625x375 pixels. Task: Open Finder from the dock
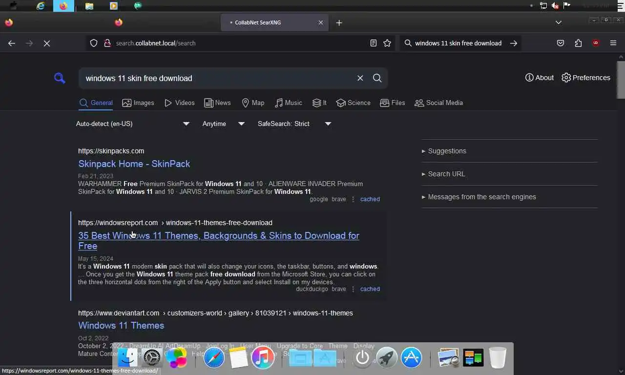pos(128,358)
